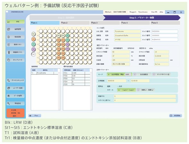Open 環境設定 settings in the sidebar
Screen dimensions: 189x144
click(x=16, y=103)
